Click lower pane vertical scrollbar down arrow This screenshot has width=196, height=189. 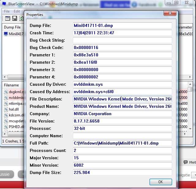coord(190,129)
